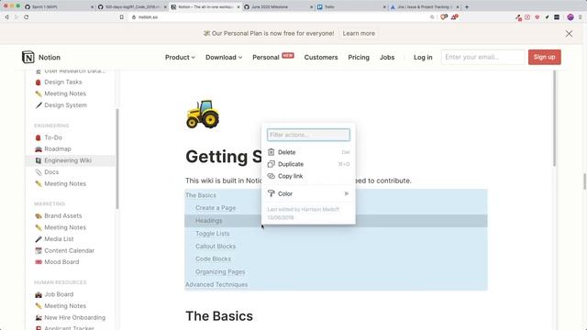
Task: Open Meeting Notes under Engineering section
Action: pos(71,183)
